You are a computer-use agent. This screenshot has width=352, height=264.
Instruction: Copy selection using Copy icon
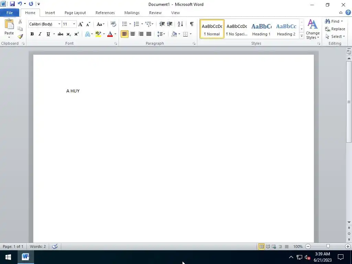20,29
